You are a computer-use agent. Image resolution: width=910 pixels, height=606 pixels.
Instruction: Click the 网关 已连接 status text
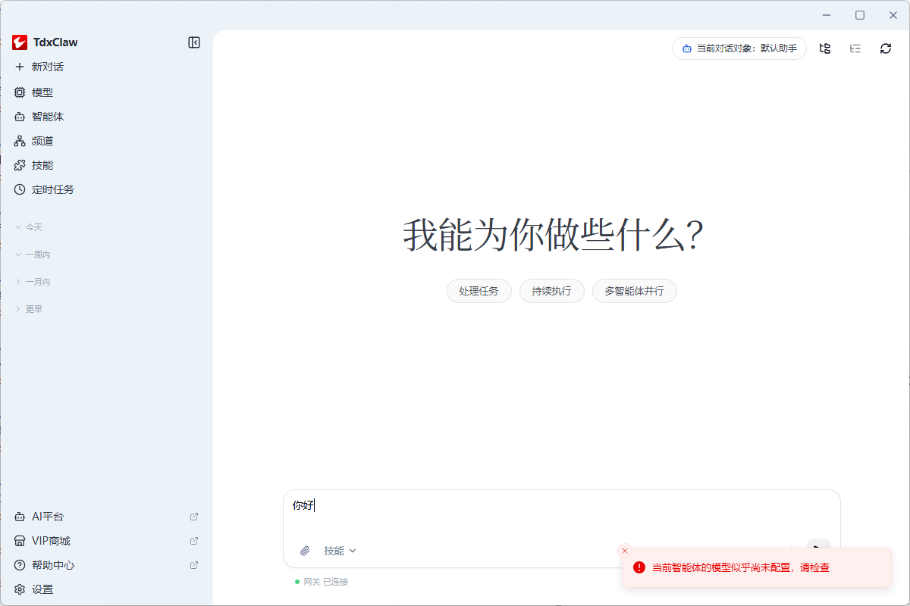326,582
